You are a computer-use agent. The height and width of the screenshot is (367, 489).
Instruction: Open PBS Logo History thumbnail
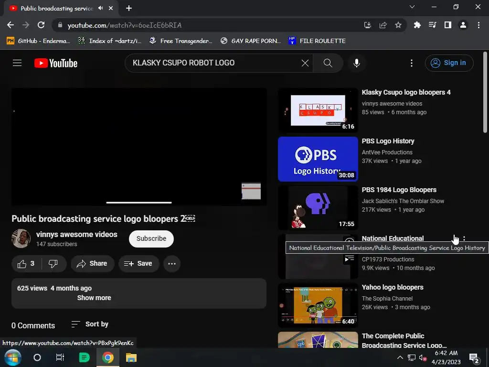click(x=318, y=159)
